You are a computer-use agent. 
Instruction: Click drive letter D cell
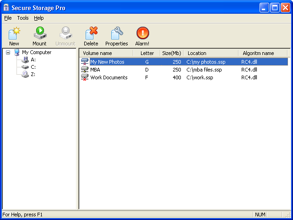147,70
